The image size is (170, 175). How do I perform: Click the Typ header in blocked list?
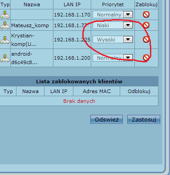click(x=8, y=91)
